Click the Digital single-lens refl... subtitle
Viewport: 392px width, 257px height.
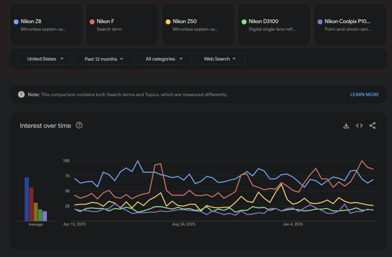(x=272, y=29)
